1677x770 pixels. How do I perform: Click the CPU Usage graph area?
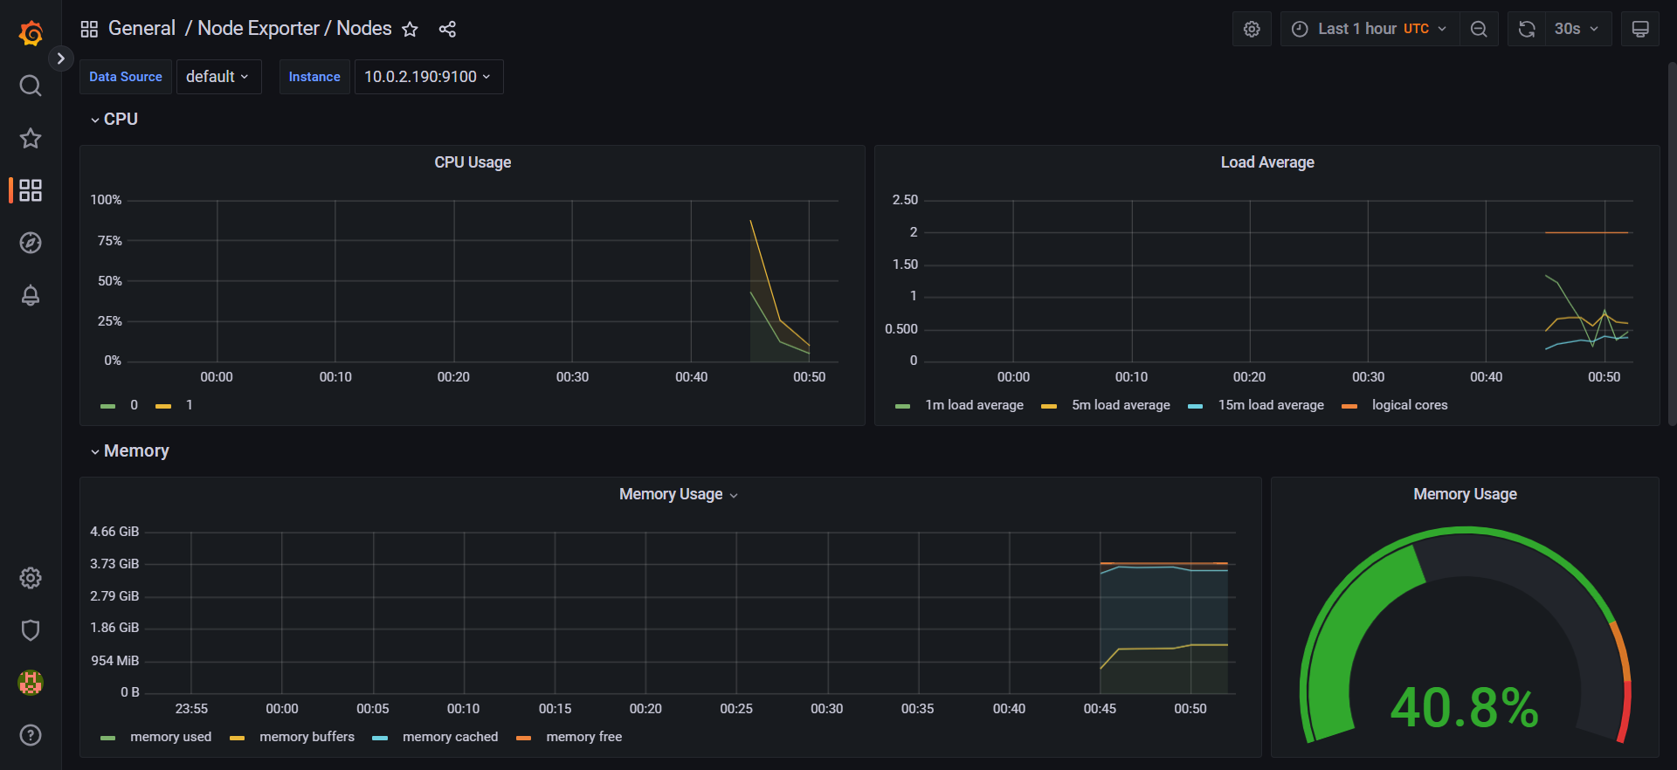tap(483, 280)
